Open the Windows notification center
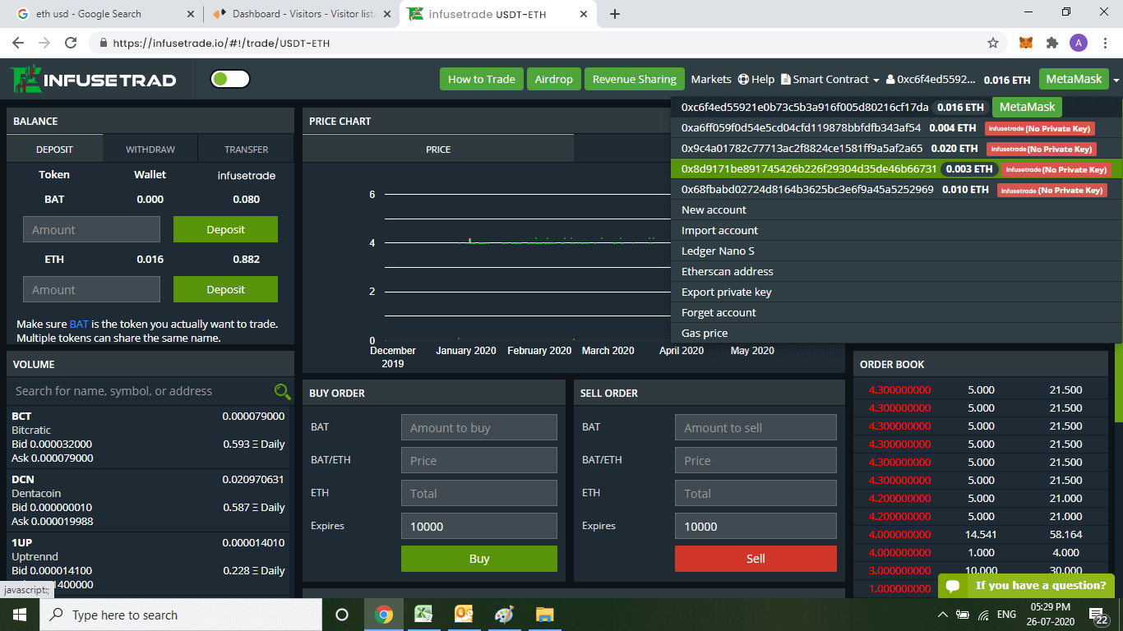This screenshot has height=631, width=1123. point(1099,615)
